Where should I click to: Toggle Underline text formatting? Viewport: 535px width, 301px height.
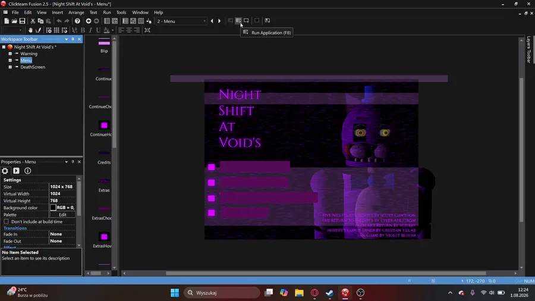click(x=98, y=30)
